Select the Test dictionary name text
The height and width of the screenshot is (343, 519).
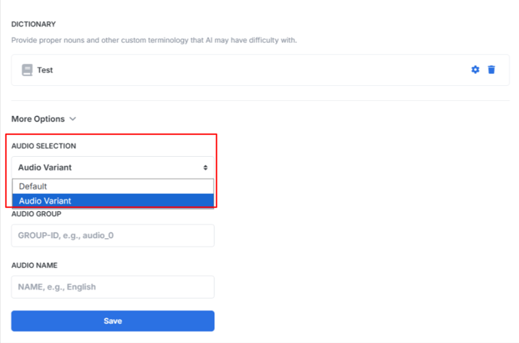pos(45,70)
